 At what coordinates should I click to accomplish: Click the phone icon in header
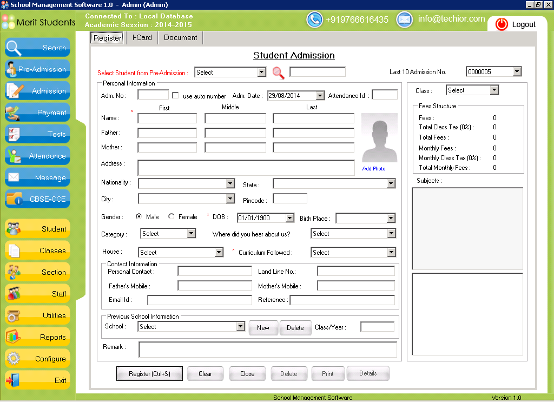pos(314,19)
